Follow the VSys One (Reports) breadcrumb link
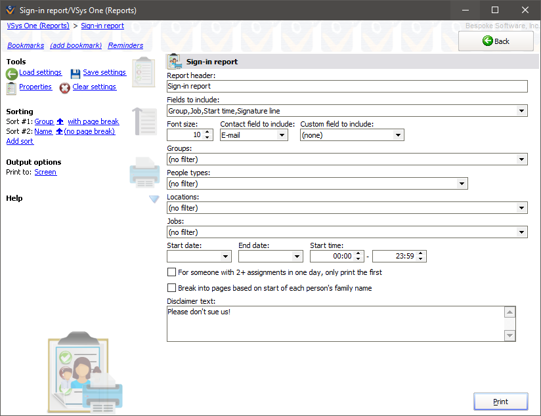This screenshot has height=416, width=541. tap(37, 26)
